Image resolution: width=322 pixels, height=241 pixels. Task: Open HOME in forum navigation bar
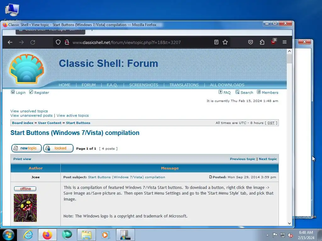(64, 85)
